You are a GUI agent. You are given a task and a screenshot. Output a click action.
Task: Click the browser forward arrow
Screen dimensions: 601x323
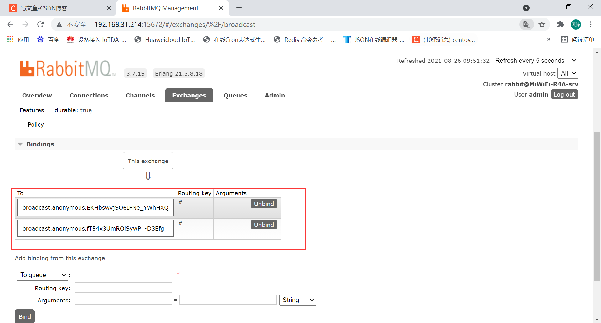click(x=25, y=24)
